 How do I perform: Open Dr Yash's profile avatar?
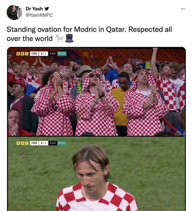14,12
